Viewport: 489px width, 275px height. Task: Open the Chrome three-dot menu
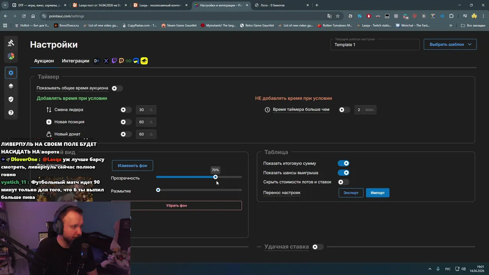pyautogui.click(x=483, y=16)
